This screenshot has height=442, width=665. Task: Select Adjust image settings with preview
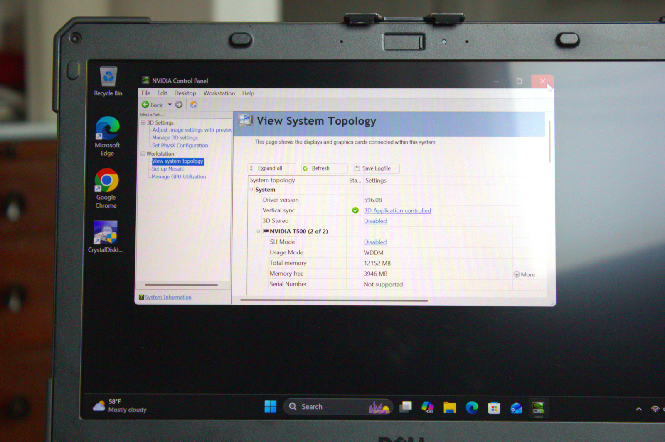click(x=192, y=130)
